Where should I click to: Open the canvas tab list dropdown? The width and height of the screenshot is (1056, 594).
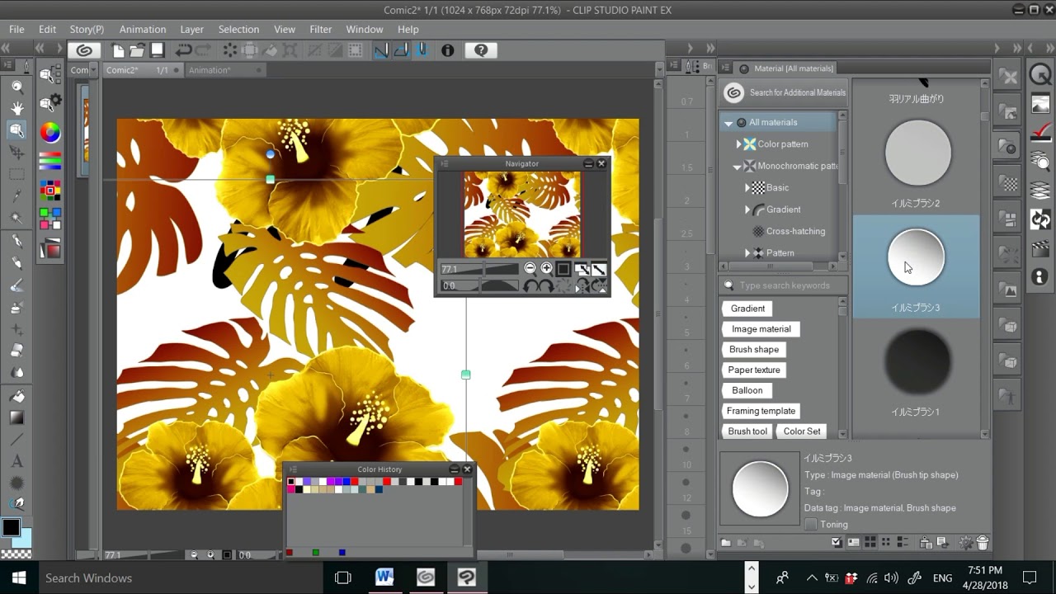pyautogui.click(x=658, y=71)
